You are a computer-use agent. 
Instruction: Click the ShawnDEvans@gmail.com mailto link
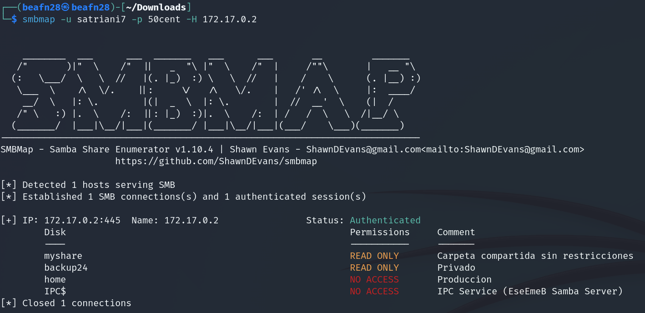503,149
